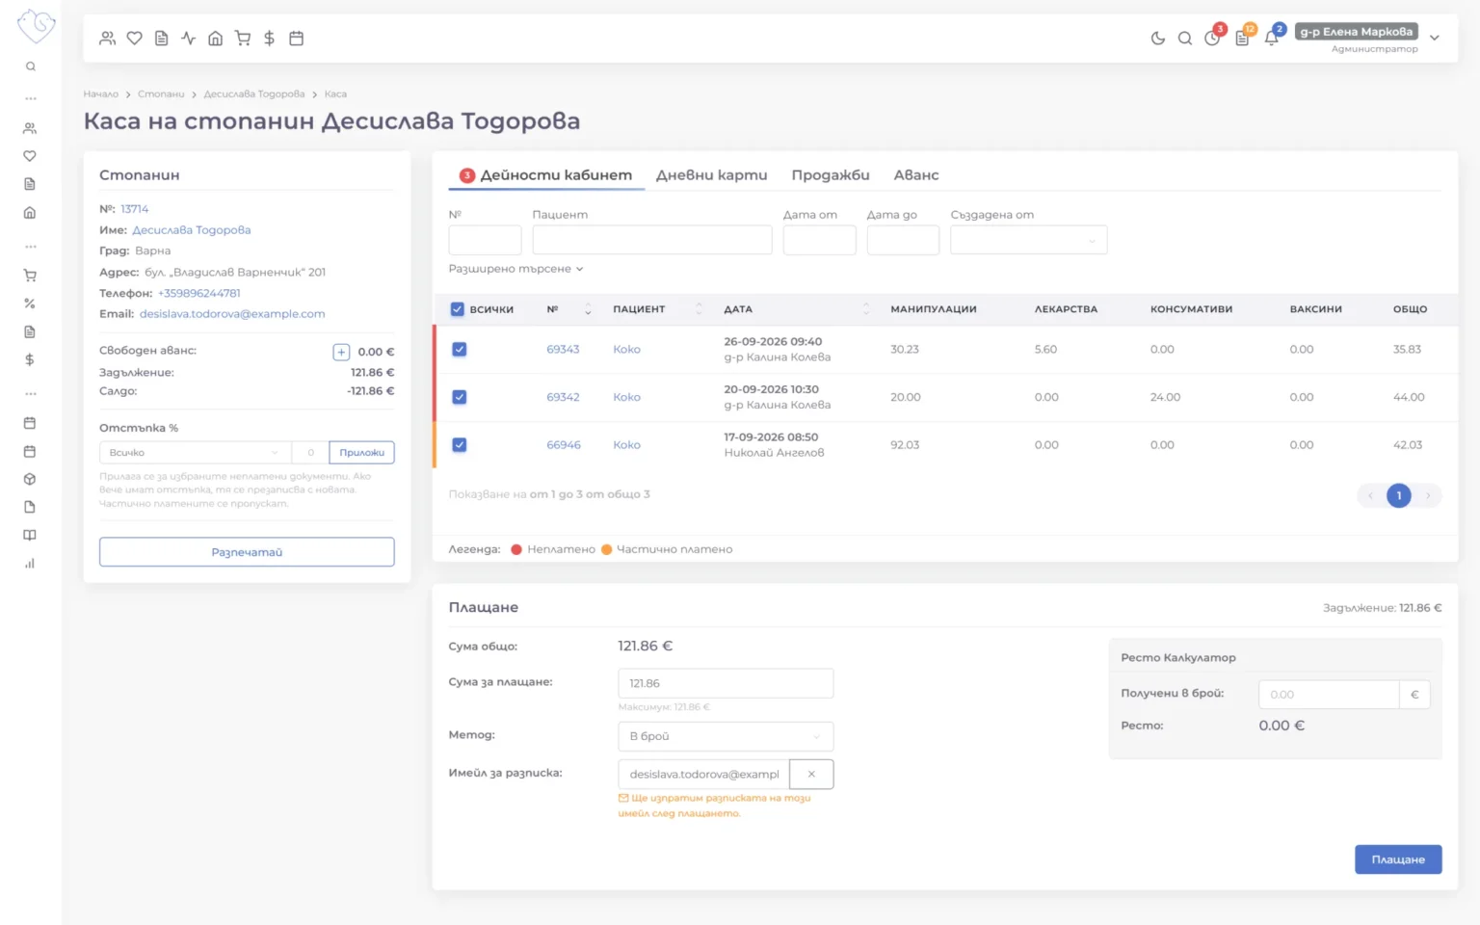
Task: Click the users icon in the top toolbar
Action: pyautogui.click(x=108, y=39)
